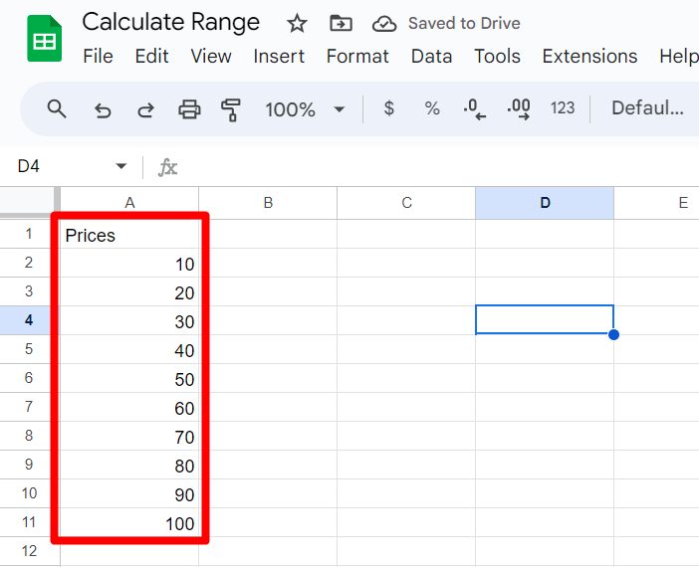Viewport: 699px width, 567px height.
Task: Click the select-all corner box
Action: (x=28, y=202)
